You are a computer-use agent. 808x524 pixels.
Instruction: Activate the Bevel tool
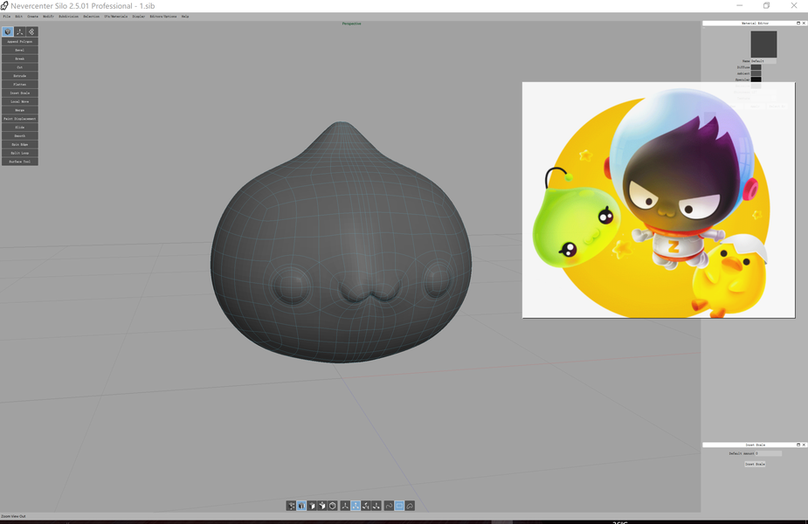click(x=19, y=50)
